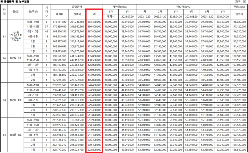Viewport: 248px width, 153px height.
Task: Click land cost value 228,777,280
Action: click(59, 150)
